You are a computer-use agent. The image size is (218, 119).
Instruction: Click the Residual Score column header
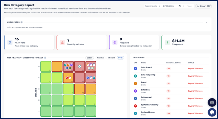pos(173,63)
